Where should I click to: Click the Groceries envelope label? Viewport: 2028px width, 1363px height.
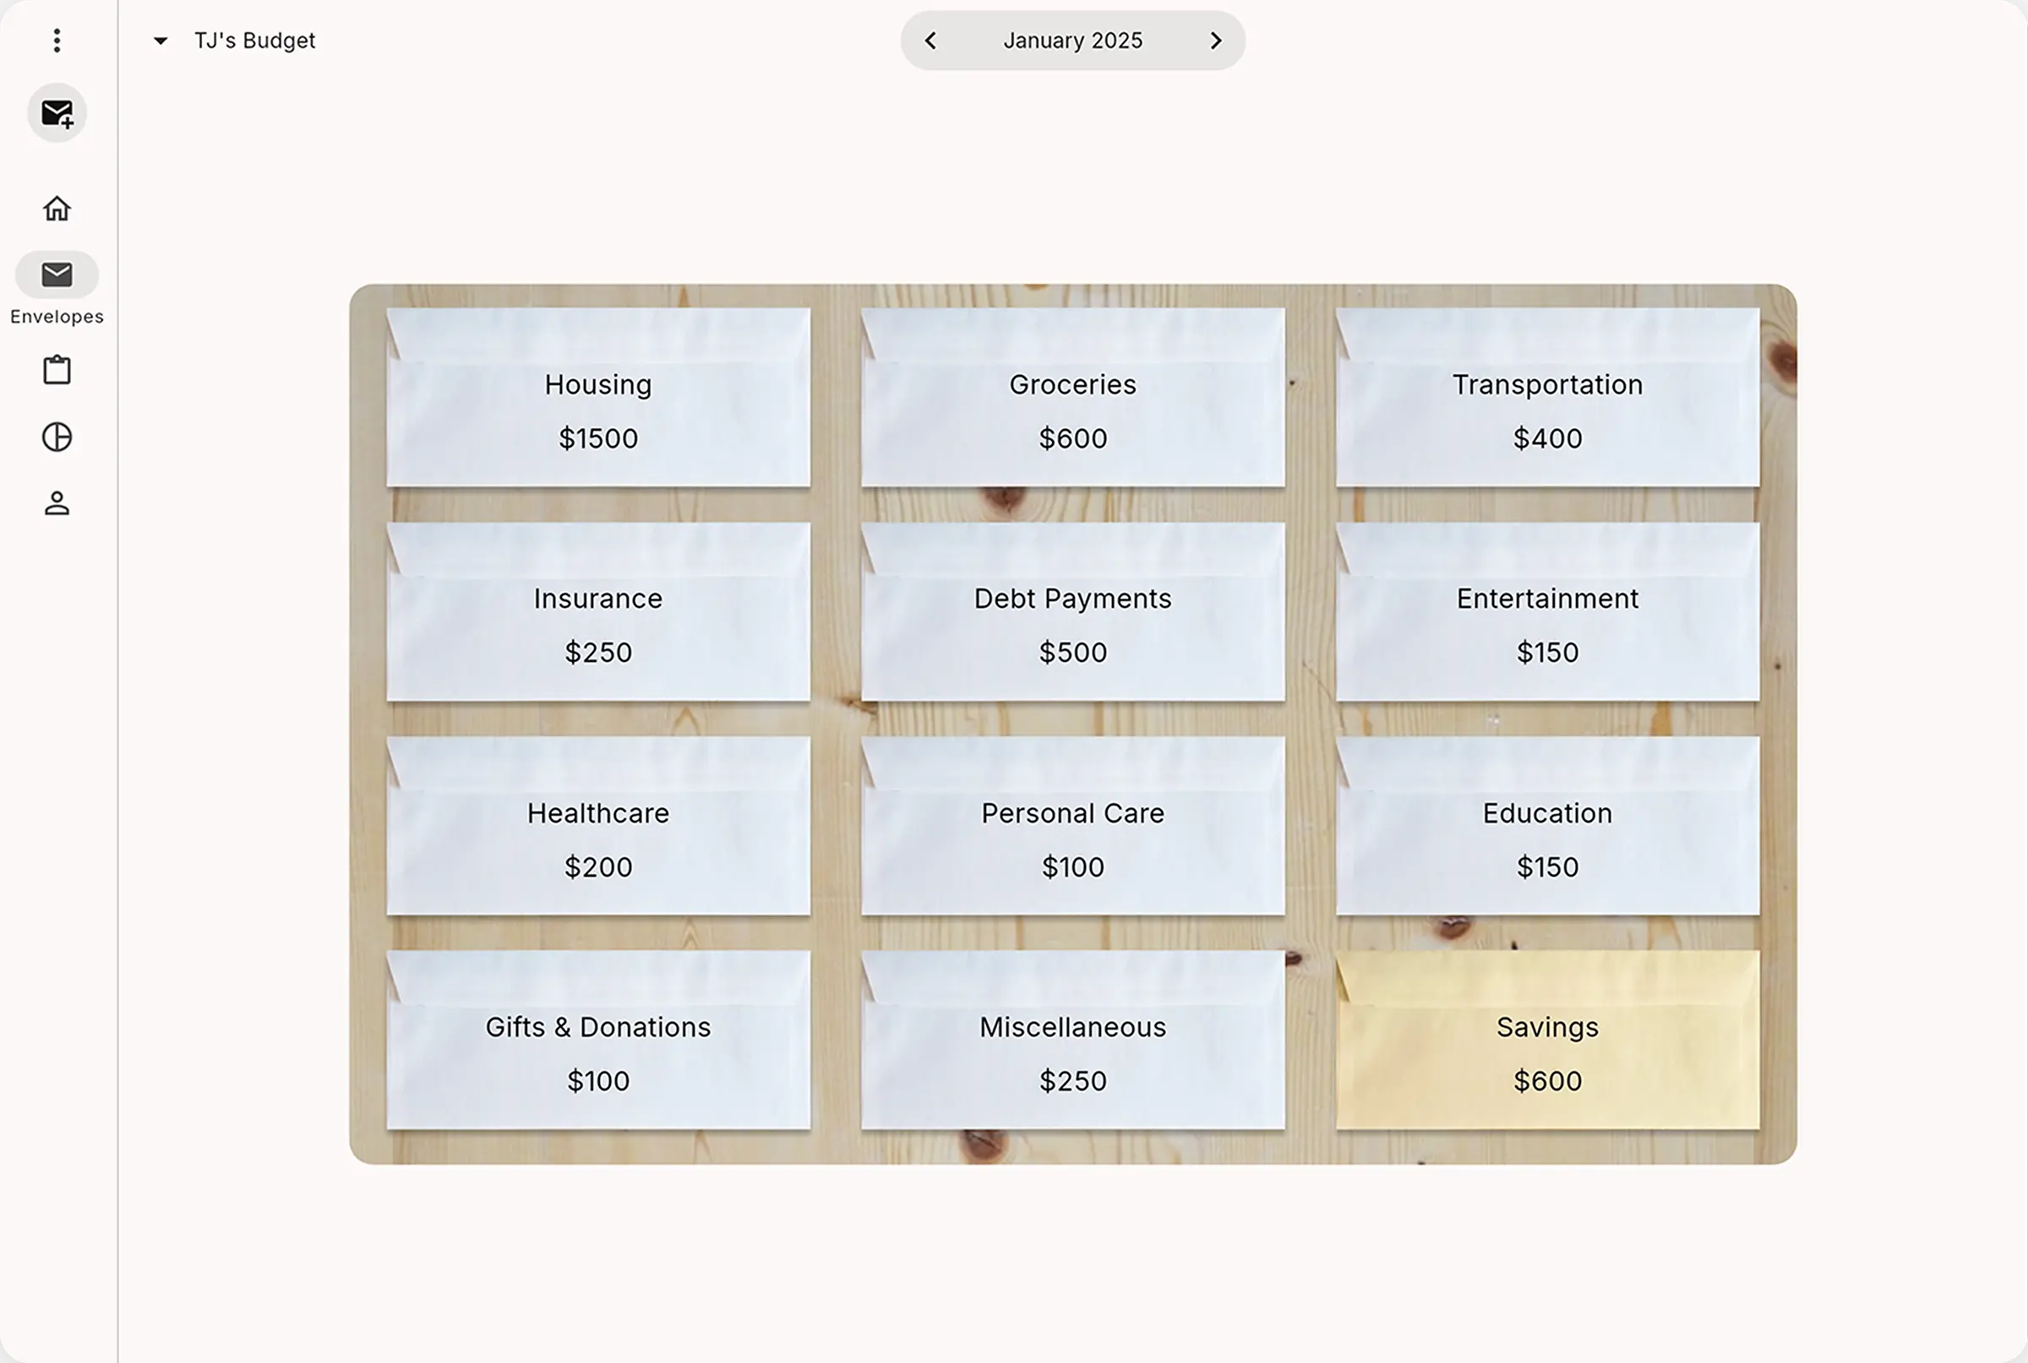click(1072, 385)
